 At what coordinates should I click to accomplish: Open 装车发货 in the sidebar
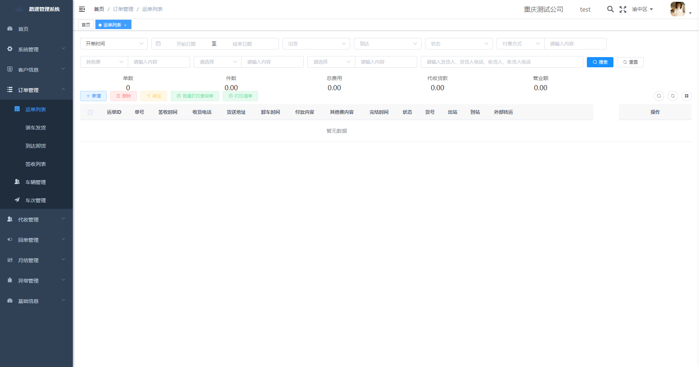[36, 128]
